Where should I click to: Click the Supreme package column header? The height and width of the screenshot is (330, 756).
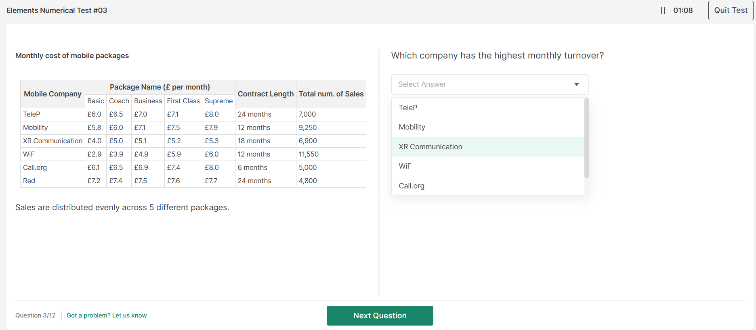(x=218, y=101)
